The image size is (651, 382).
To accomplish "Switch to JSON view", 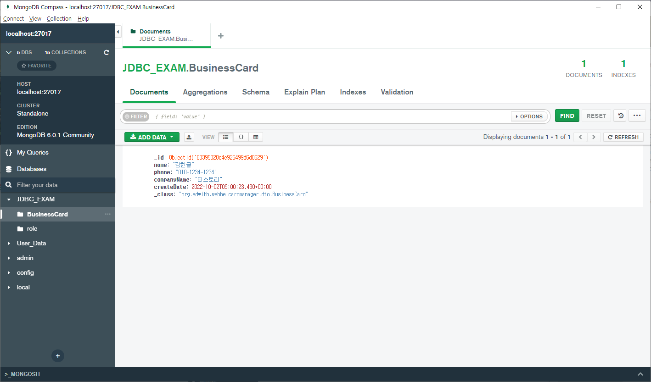I will pyautogui.click(x=241, y=137).
